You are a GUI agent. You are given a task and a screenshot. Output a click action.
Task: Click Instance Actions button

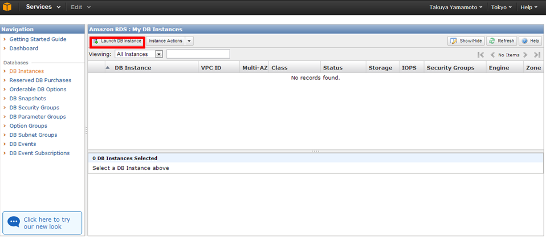coord(165,41)
